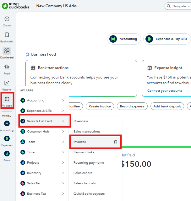Open Overview in the Sales submenu
The image size is (191, 201).
click(95, 121)
